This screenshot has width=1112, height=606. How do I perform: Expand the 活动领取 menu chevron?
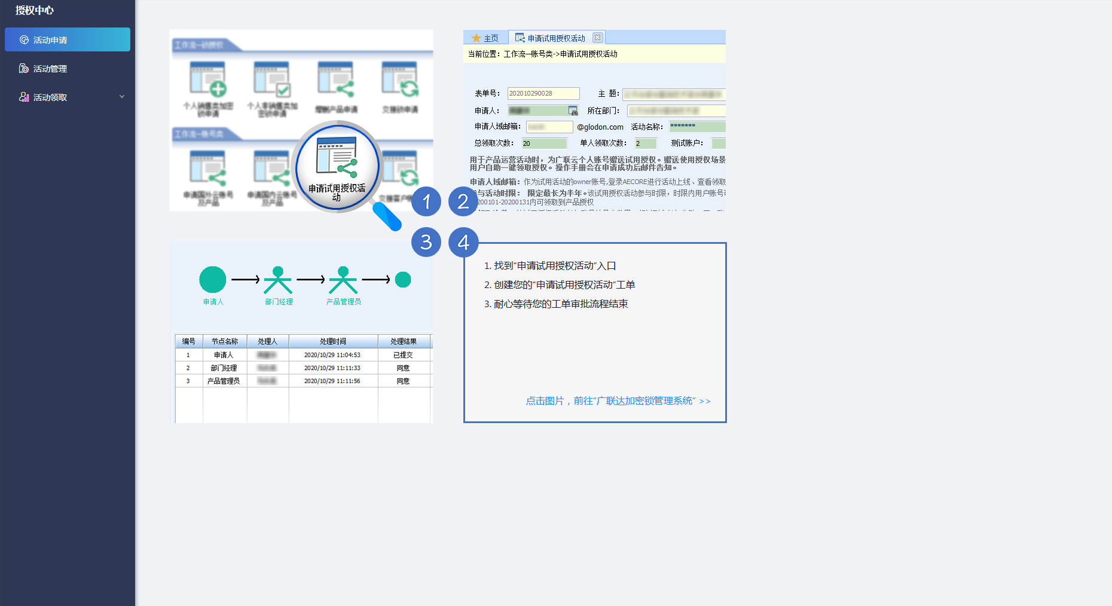[122, 97]
